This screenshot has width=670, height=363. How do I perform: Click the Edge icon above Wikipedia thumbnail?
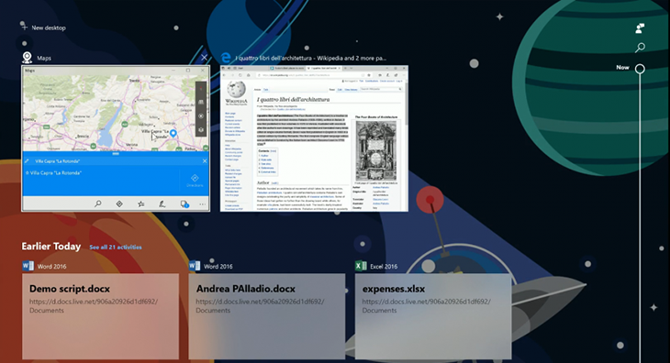[x=225, y=57]
